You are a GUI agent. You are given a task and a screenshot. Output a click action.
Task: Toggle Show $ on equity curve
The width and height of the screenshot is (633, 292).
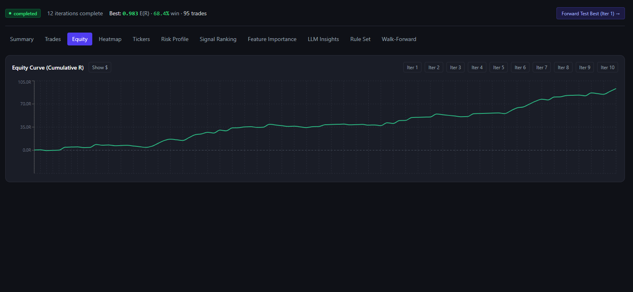(100, 68)
